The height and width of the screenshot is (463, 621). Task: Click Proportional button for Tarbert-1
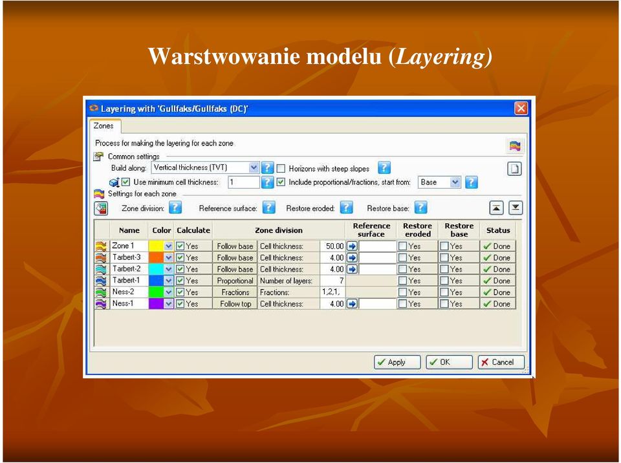click(235, 281)
